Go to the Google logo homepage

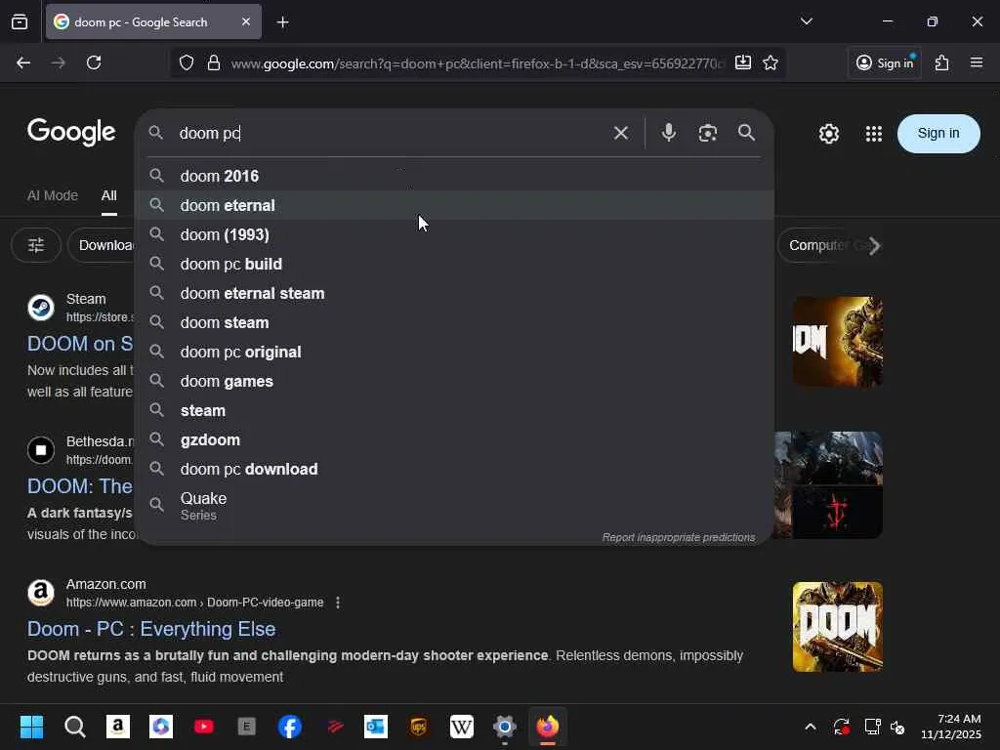click(71, 132)
